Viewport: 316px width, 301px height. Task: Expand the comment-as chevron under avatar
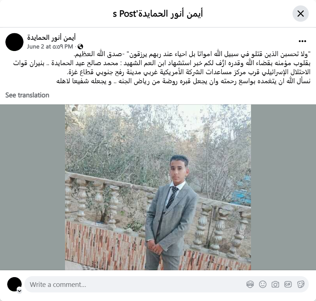pyautogui.click(x=20, y=291)
